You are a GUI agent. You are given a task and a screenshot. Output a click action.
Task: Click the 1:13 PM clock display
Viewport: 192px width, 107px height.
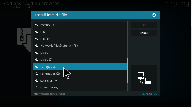pyautogui.click(x=177, y=5)
